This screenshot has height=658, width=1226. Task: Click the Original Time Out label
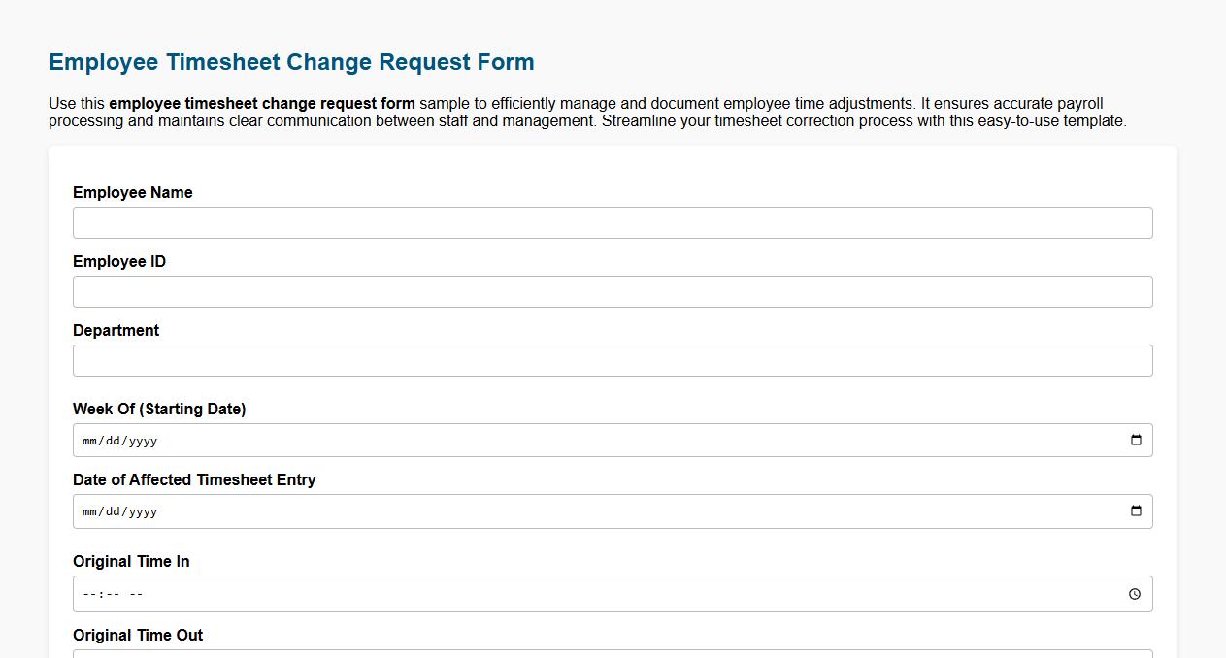tap(137, 635)
